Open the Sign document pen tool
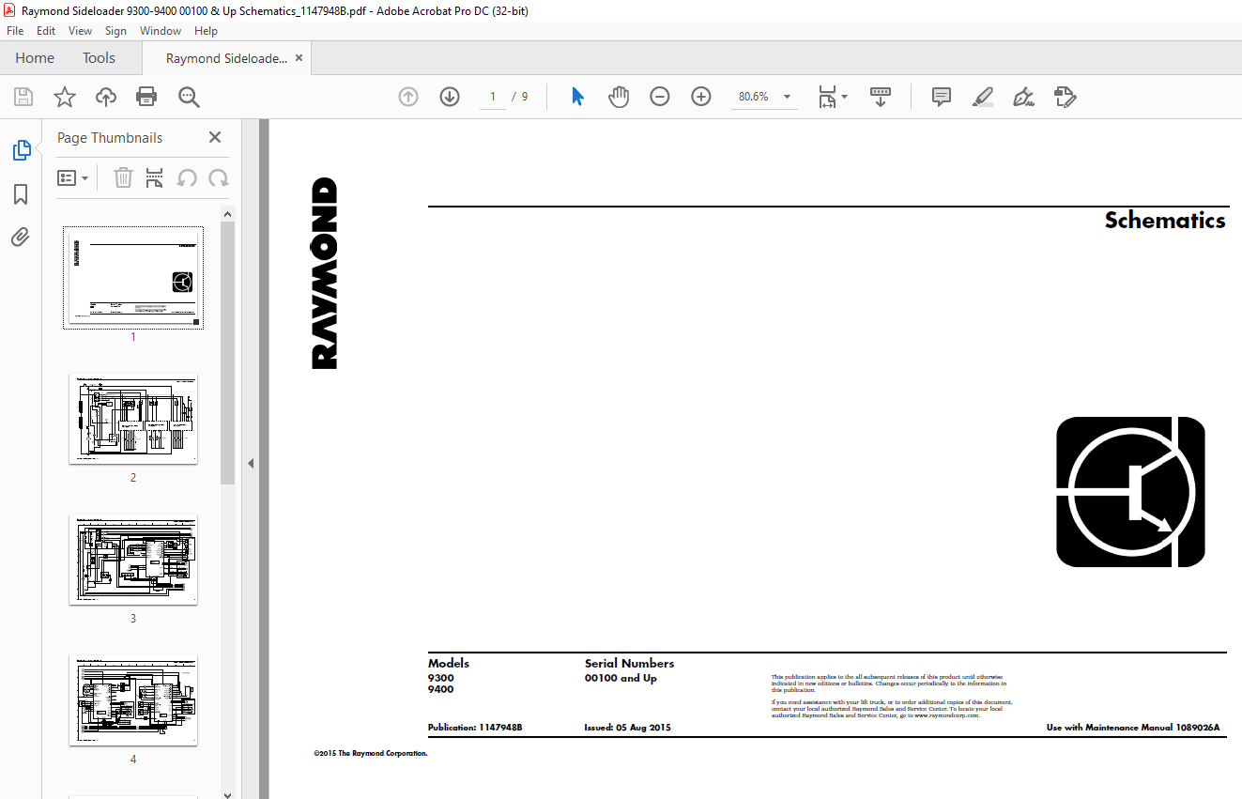 [1024, 97]
